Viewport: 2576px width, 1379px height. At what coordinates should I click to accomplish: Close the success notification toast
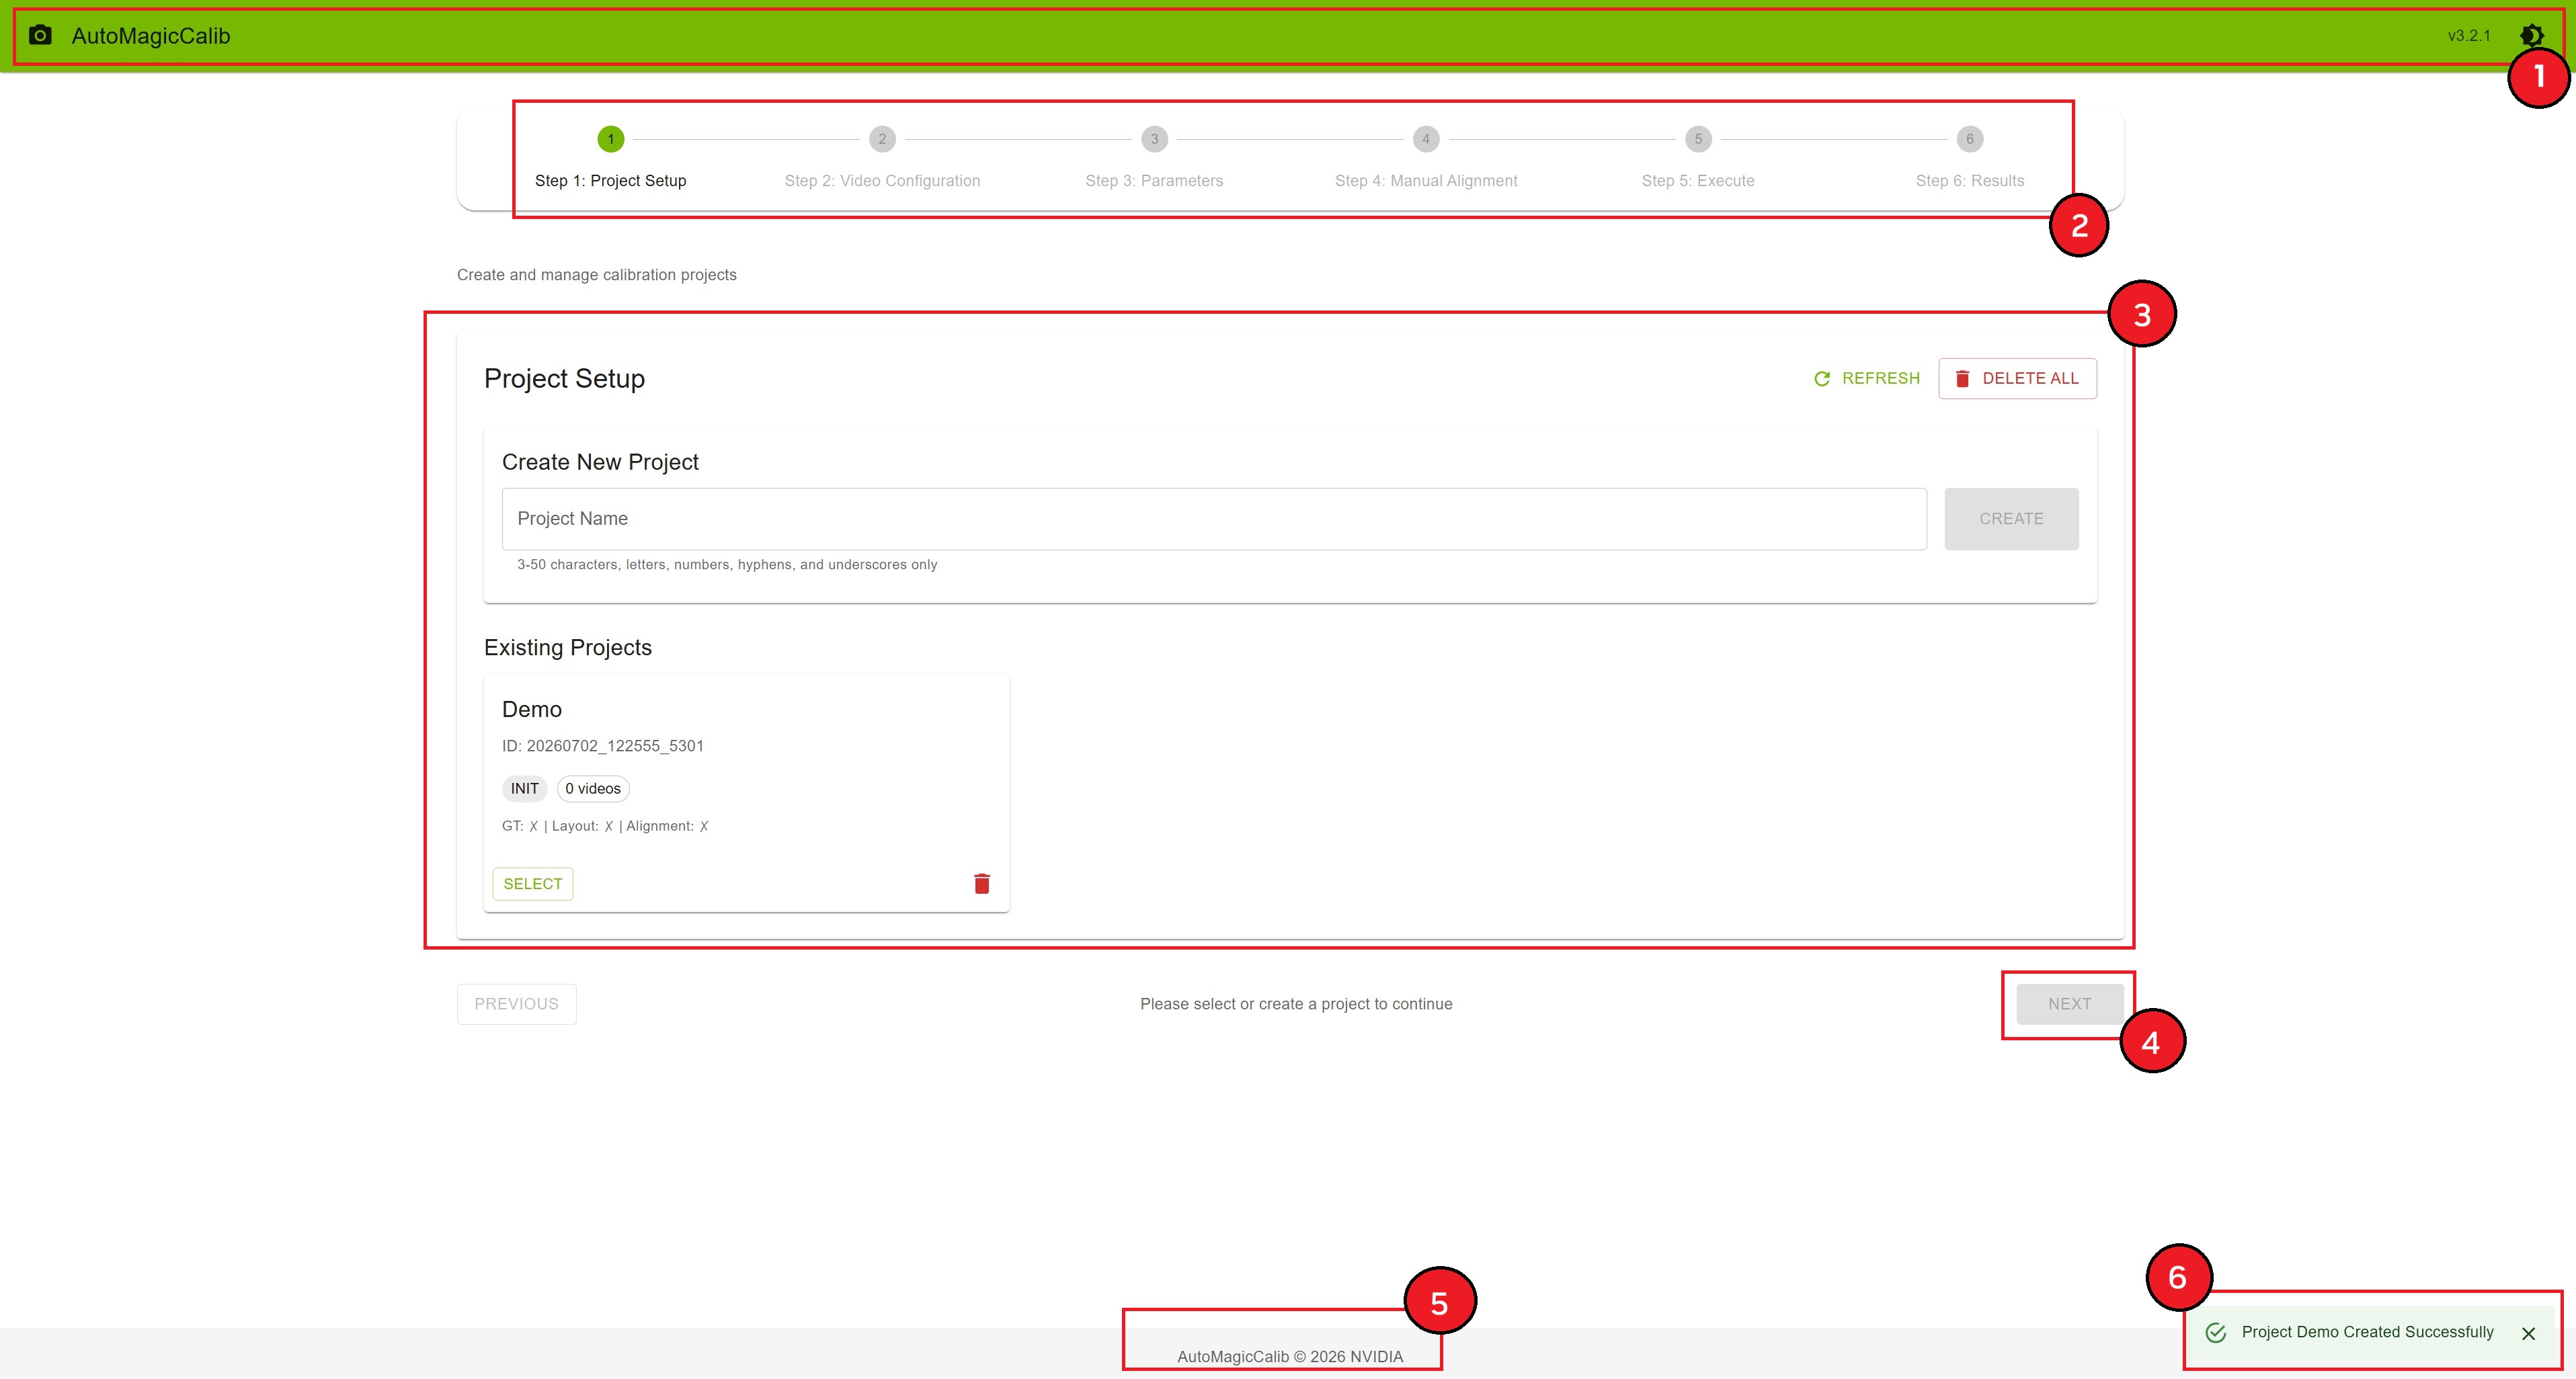(2528, 1333)
